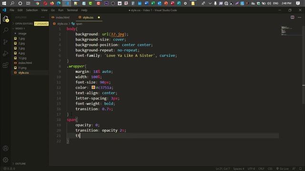The height and width of the screenshot is (171, 305).
Task: Open 3.jpg in the explorer
Action: pos(21,48)
